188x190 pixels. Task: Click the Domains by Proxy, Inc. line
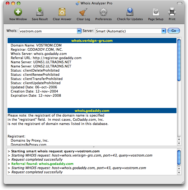coord(30,141)
